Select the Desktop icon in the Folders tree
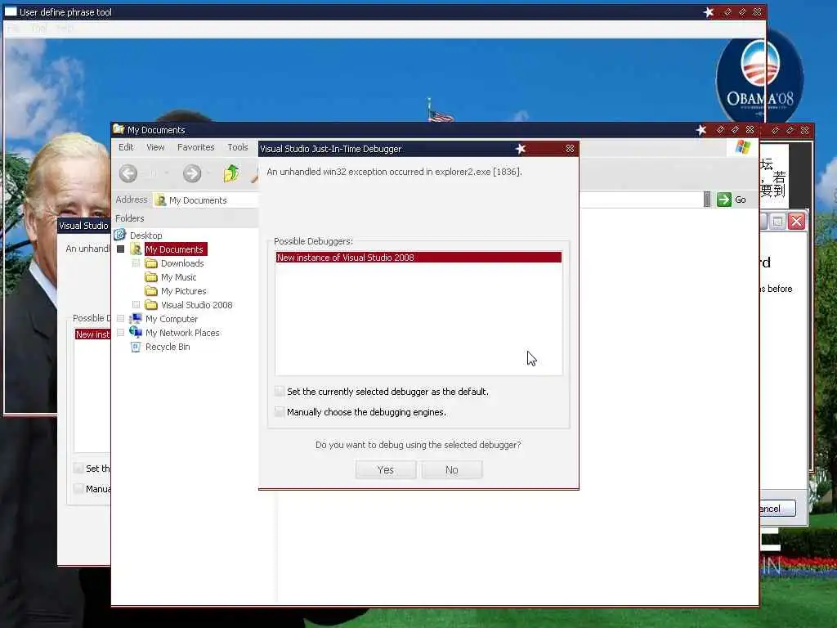This screenshot has width=837, height=628. click(120, 235)
